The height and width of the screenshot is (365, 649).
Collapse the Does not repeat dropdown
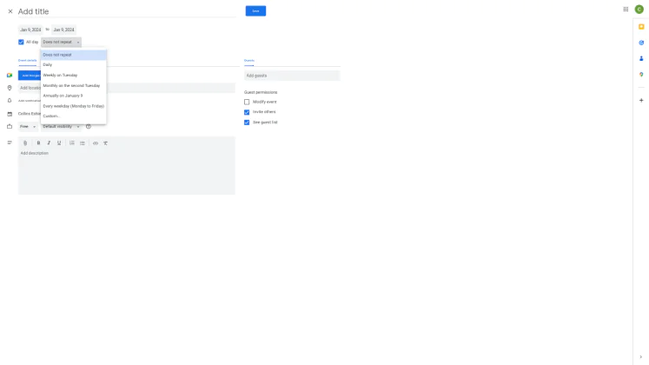[x=62, y=43]
